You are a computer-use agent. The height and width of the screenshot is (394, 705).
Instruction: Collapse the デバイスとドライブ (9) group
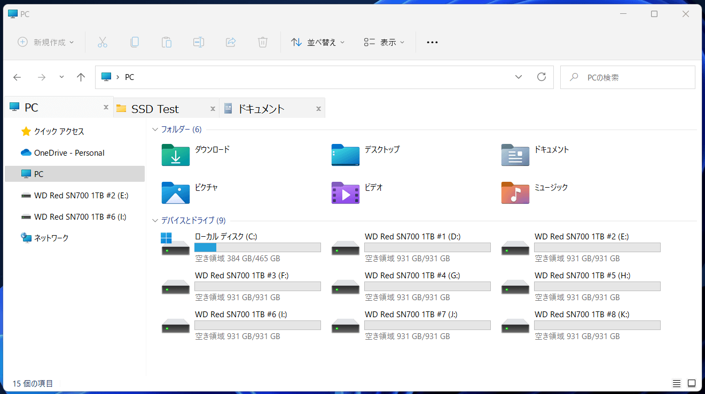(155, 220)
